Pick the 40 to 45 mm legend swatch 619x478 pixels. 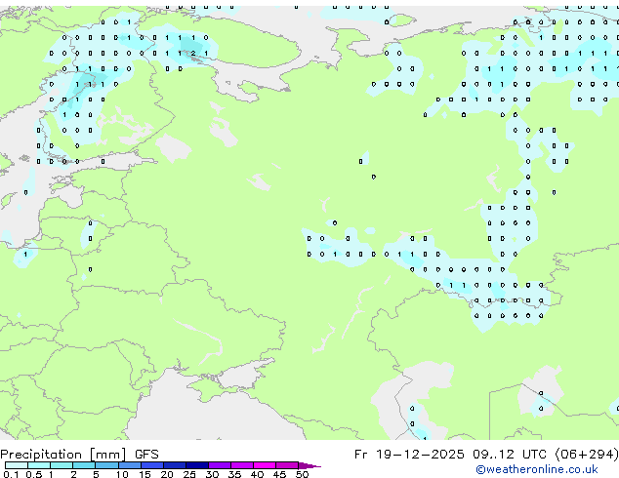click(265, 465)
